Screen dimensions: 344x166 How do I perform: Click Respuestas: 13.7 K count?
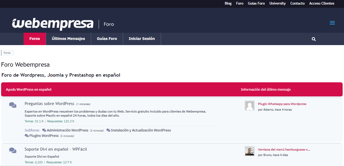[59, 162]
